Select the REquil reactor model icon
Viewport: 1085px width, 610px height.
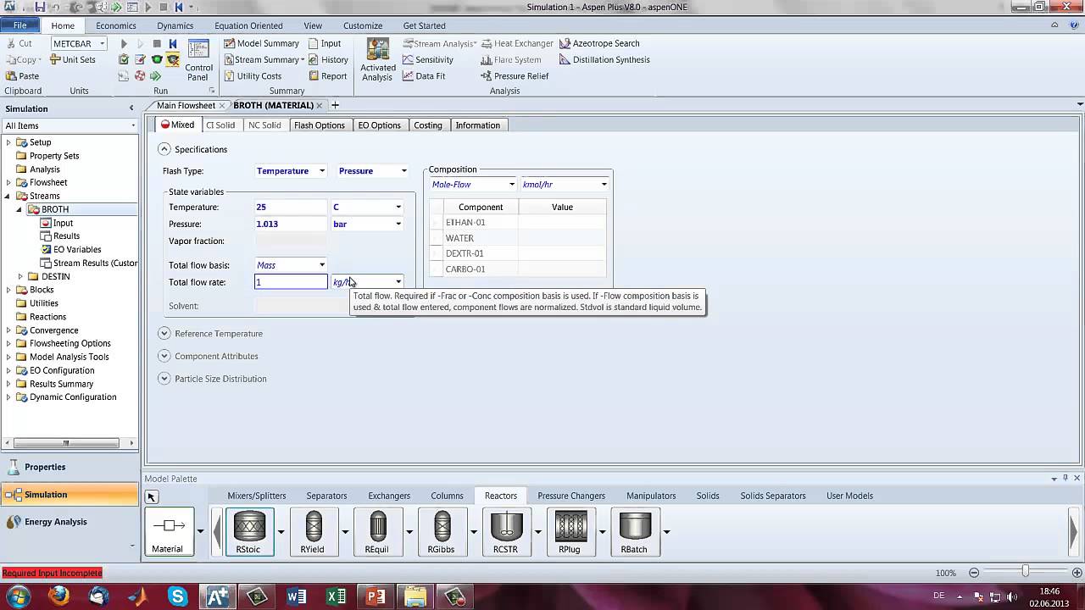coord(377,531)
